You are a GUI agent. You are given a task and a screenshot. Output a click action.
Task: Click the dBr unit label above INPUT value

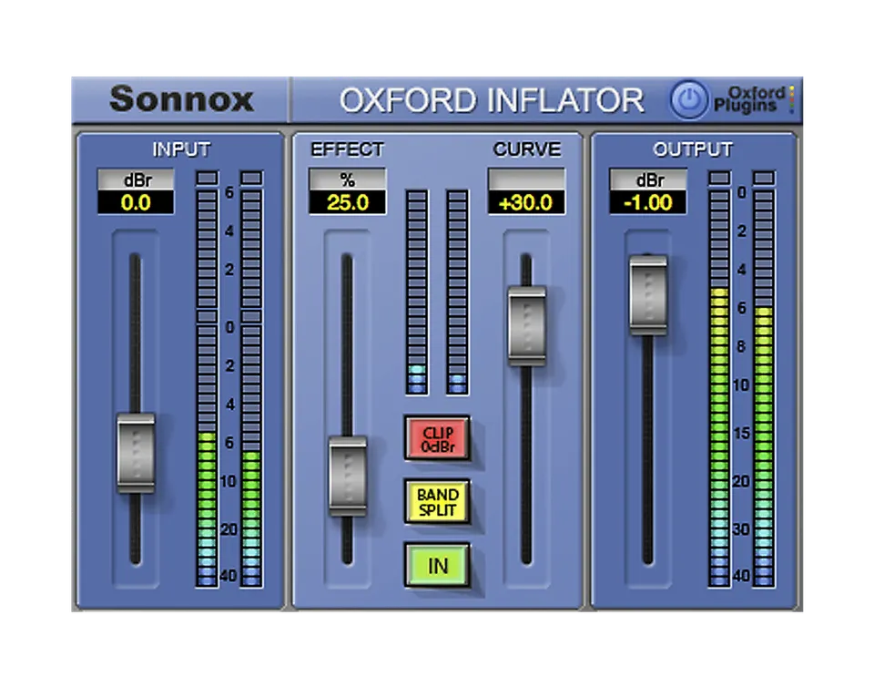coord(136,180)
